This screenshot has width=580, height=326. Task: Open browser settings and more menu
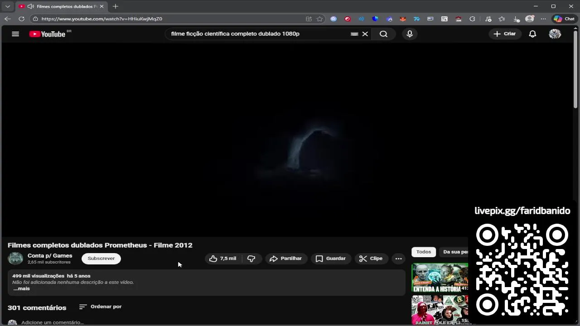pos(543,19)
